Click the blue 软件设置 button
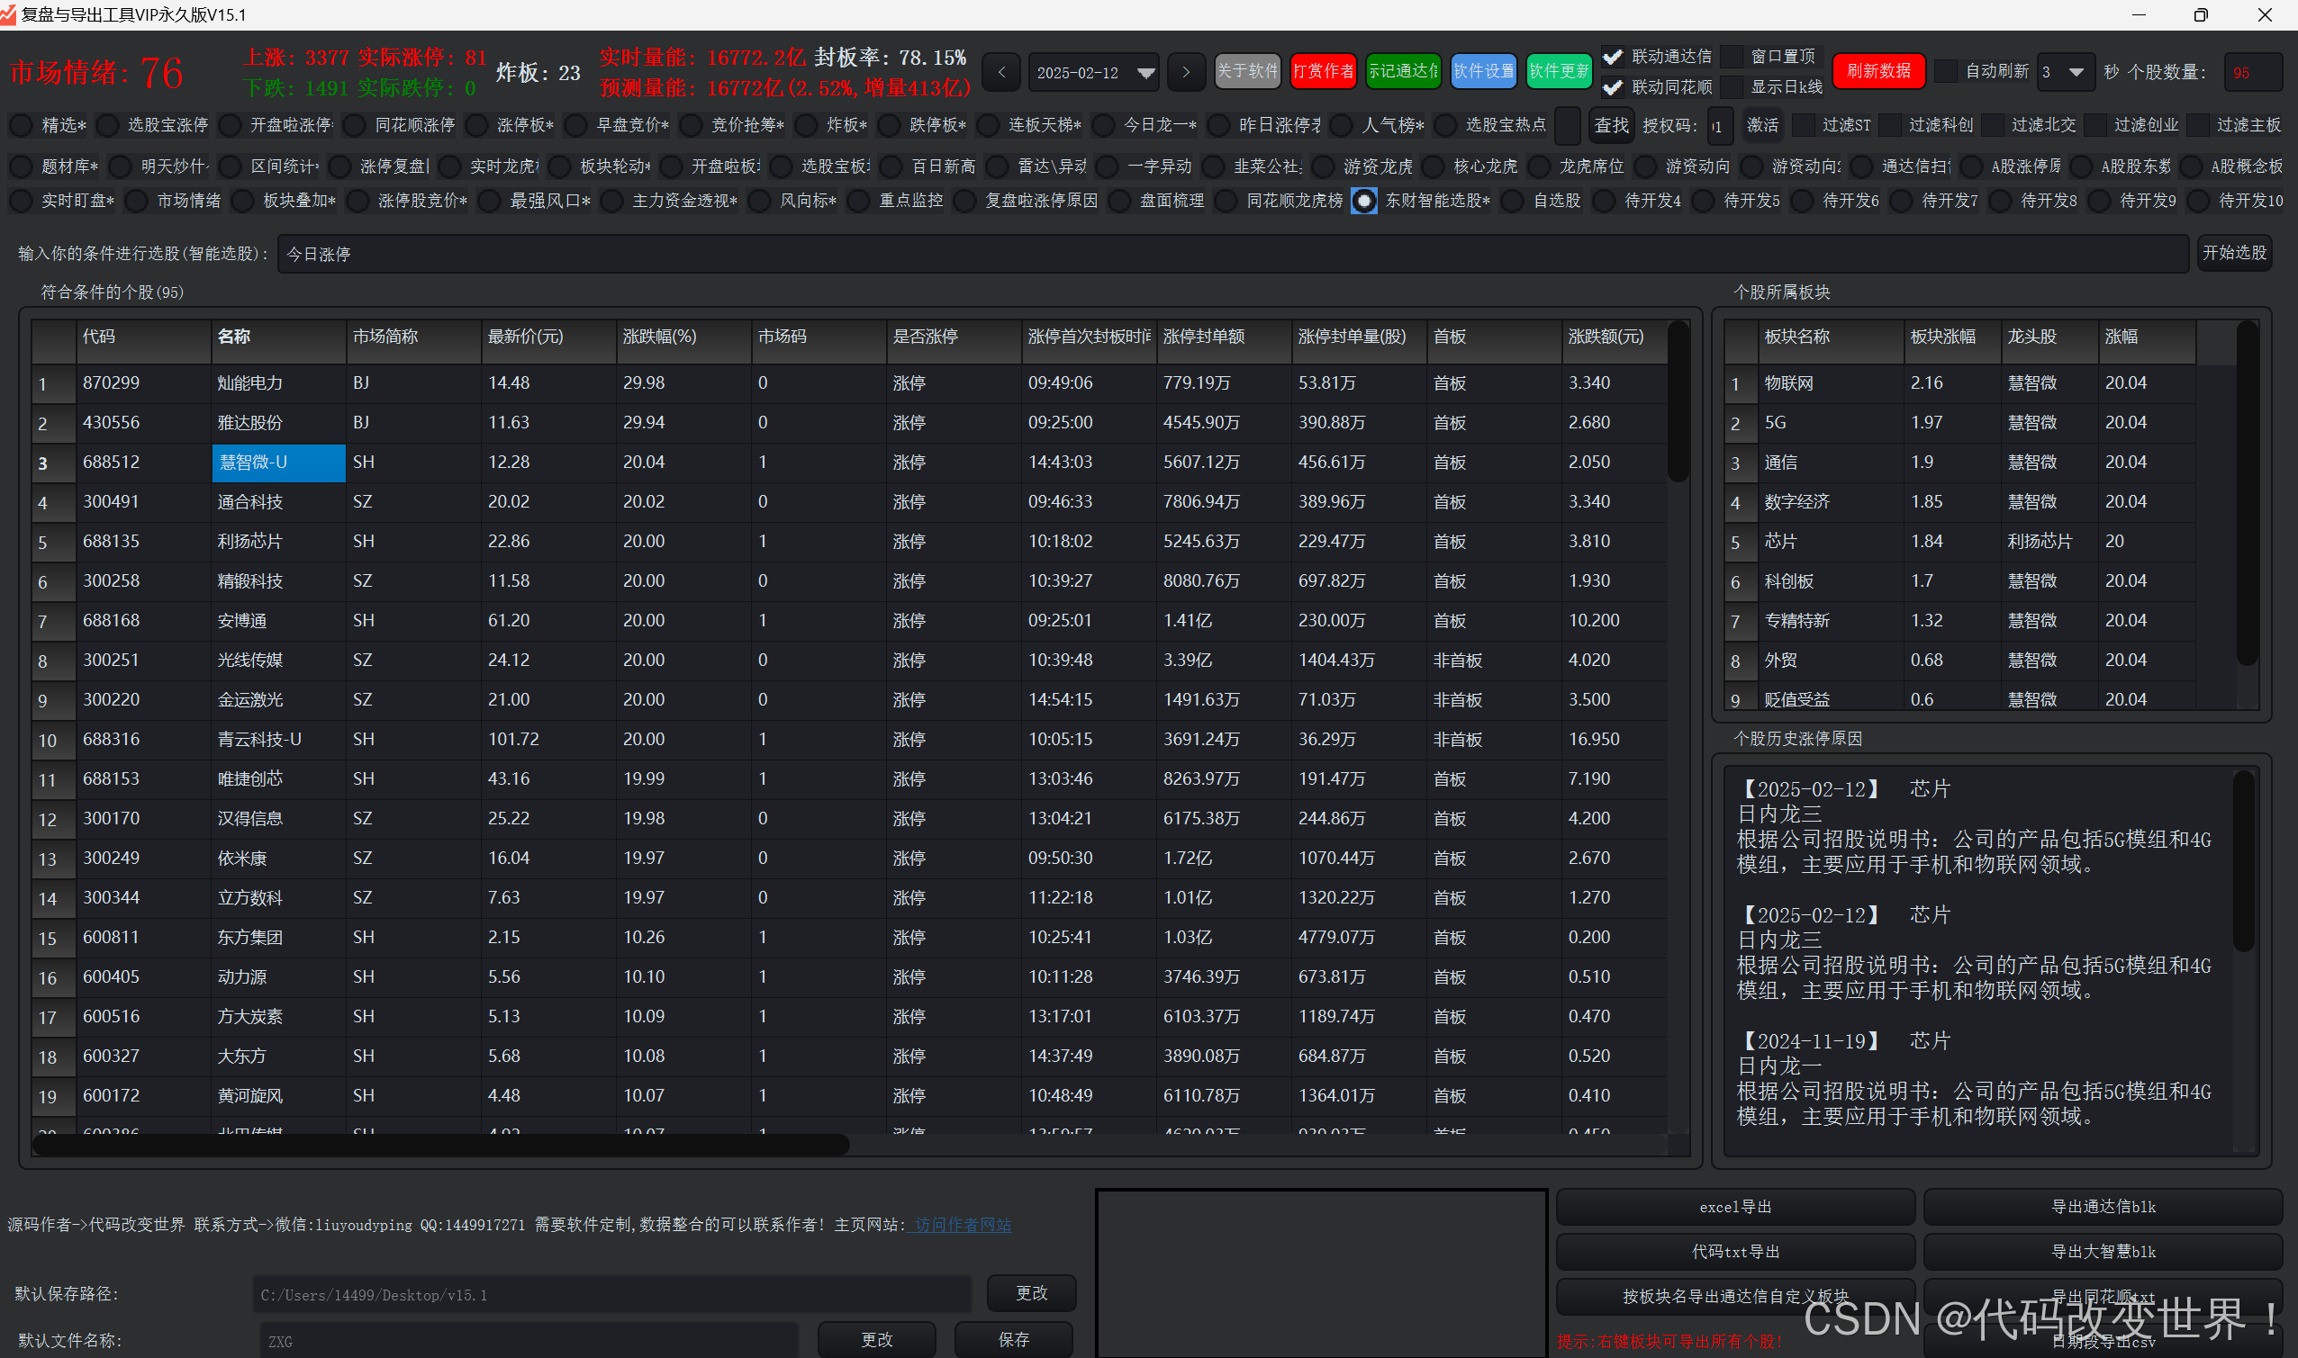The image size is (2298, 1358). (x=1483, y=71)
